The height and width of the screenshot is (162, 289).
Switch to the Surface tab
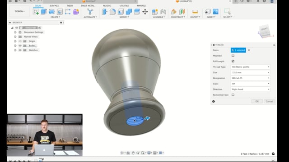click(54, 6)
